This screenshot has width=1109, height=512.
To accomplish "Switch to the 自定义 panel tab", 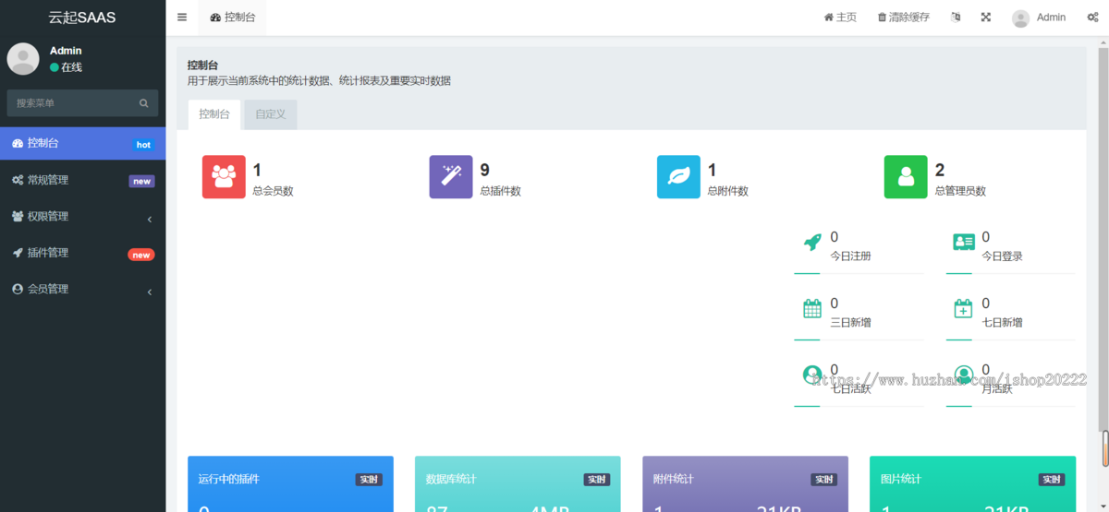I will 271,114.
